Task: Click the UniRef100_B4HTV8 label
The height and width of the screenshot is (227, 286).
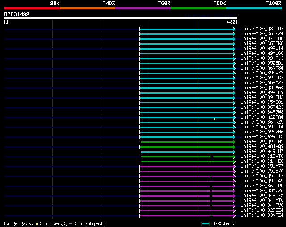Action: pos(262,206)
